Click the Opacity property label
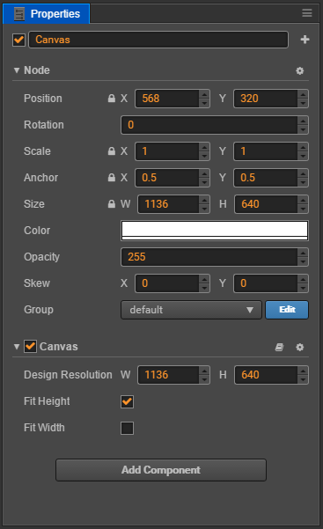 click(x=41, y=257)
